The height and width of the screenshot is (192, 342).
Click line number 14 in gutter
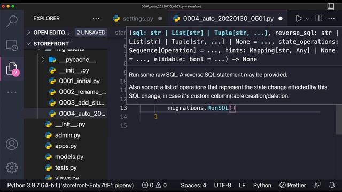(x=123, y=117)
